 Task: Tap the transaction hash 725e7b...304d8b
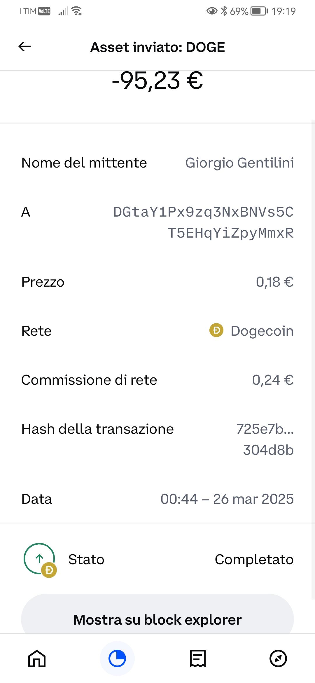click(265, 439)
